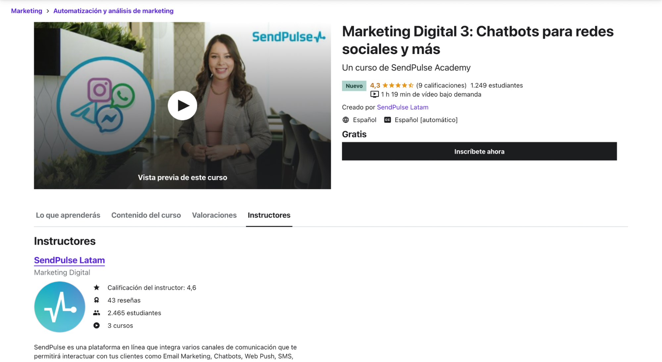Click the star rating icons
662x362 pixels.
tap(398, 85)
